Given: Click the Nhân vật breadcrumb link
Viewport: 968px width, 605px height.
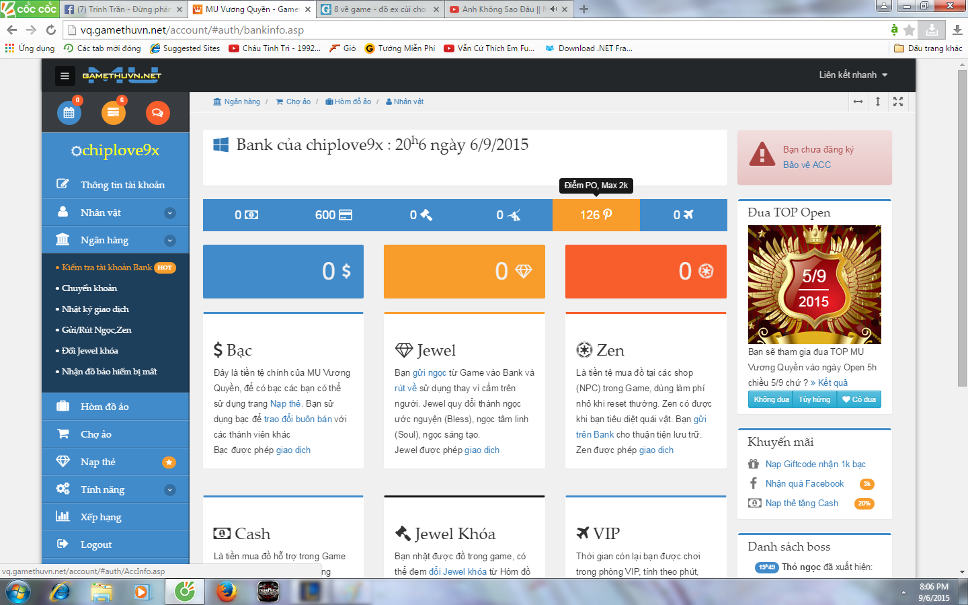Looking at the screenshot, I should 405,102.
